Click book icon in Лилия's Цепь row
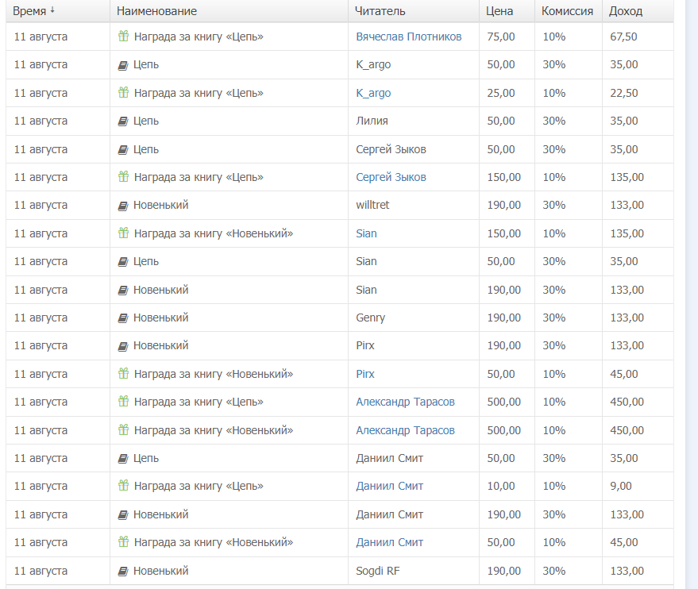Screen dimensions: 698x589 [x=123, y=121]
